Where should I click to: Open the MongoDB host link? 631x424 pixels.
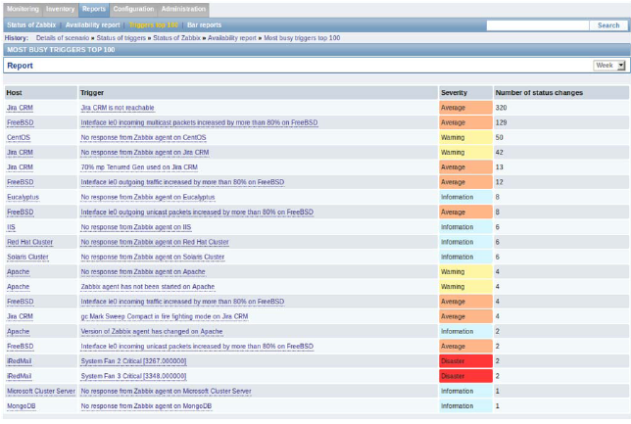pos(22,406)
